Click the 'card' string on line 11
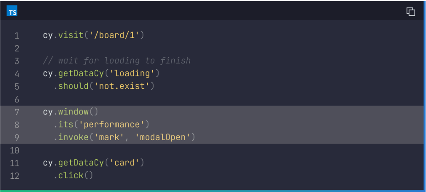Viewport: 426px width, 192px height. click(x=124, y=163)
